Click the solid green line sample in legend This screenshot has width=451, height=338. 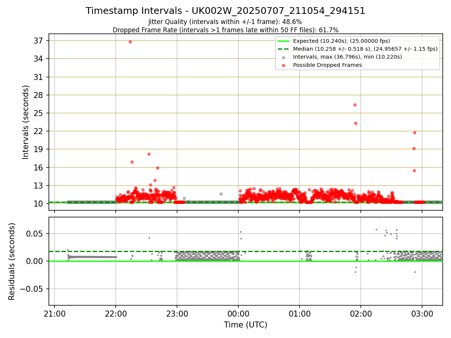[283, 41]
